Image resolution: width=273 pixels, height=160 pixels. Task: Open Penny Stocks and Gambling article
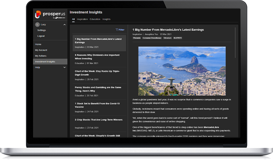click(x=99, y=91)
